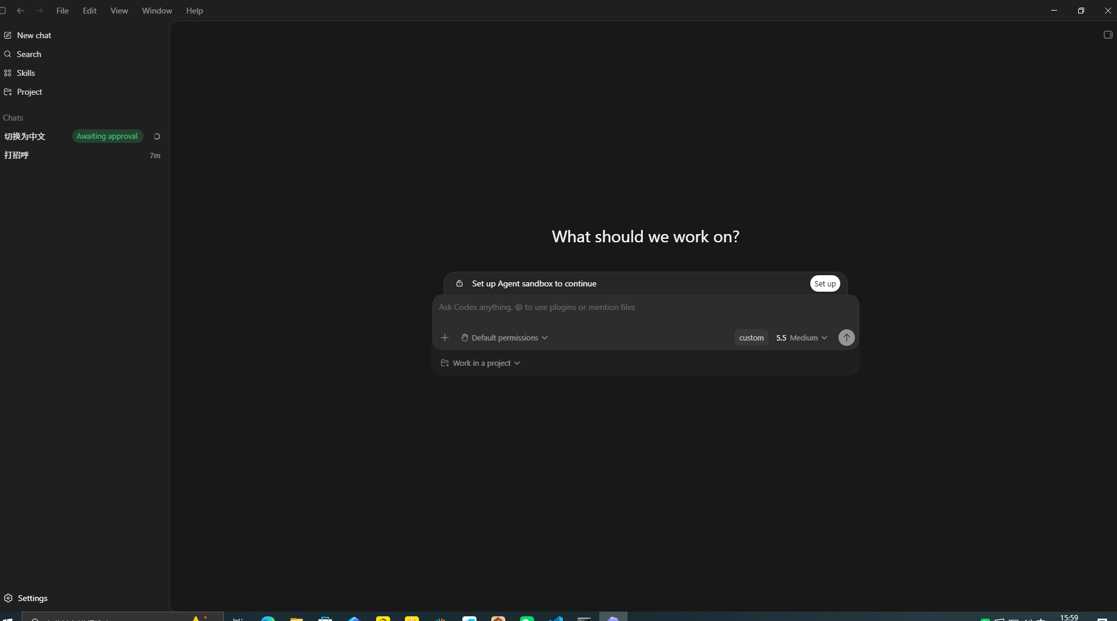Go back with the left arrow

tap(21, 11)
